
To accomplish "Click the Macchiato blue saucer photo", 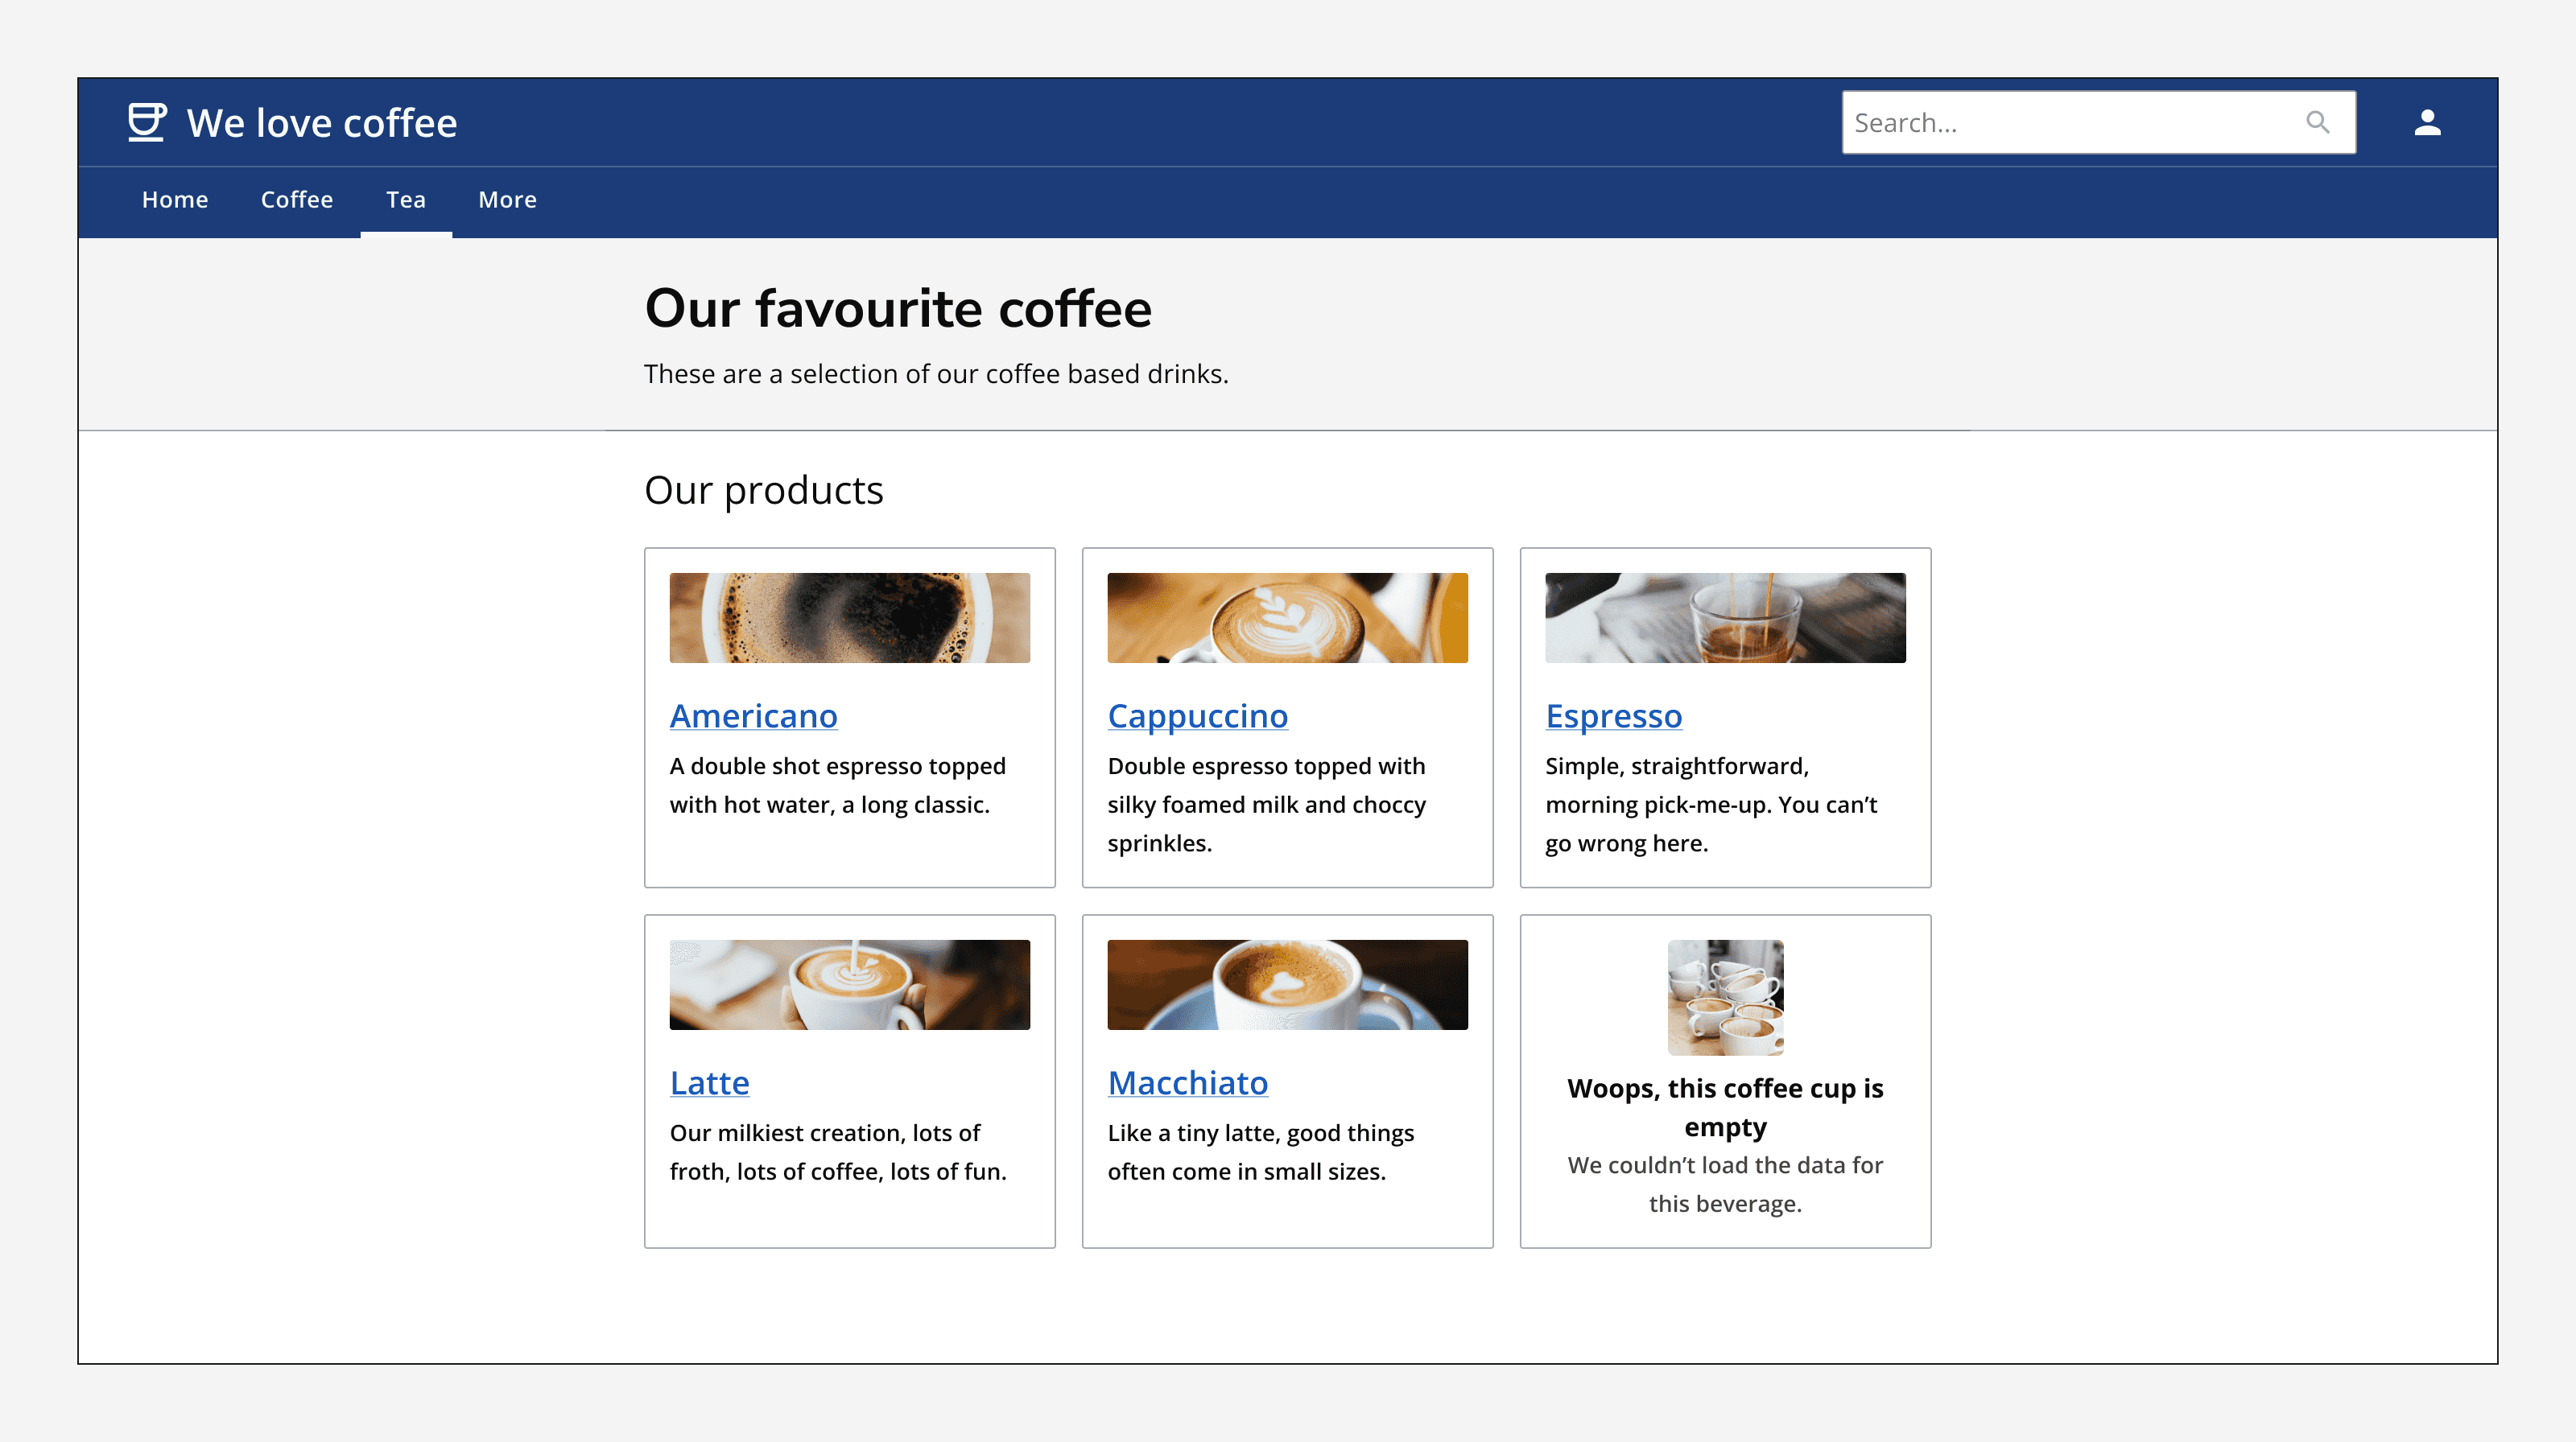I will pos(1287,983).
